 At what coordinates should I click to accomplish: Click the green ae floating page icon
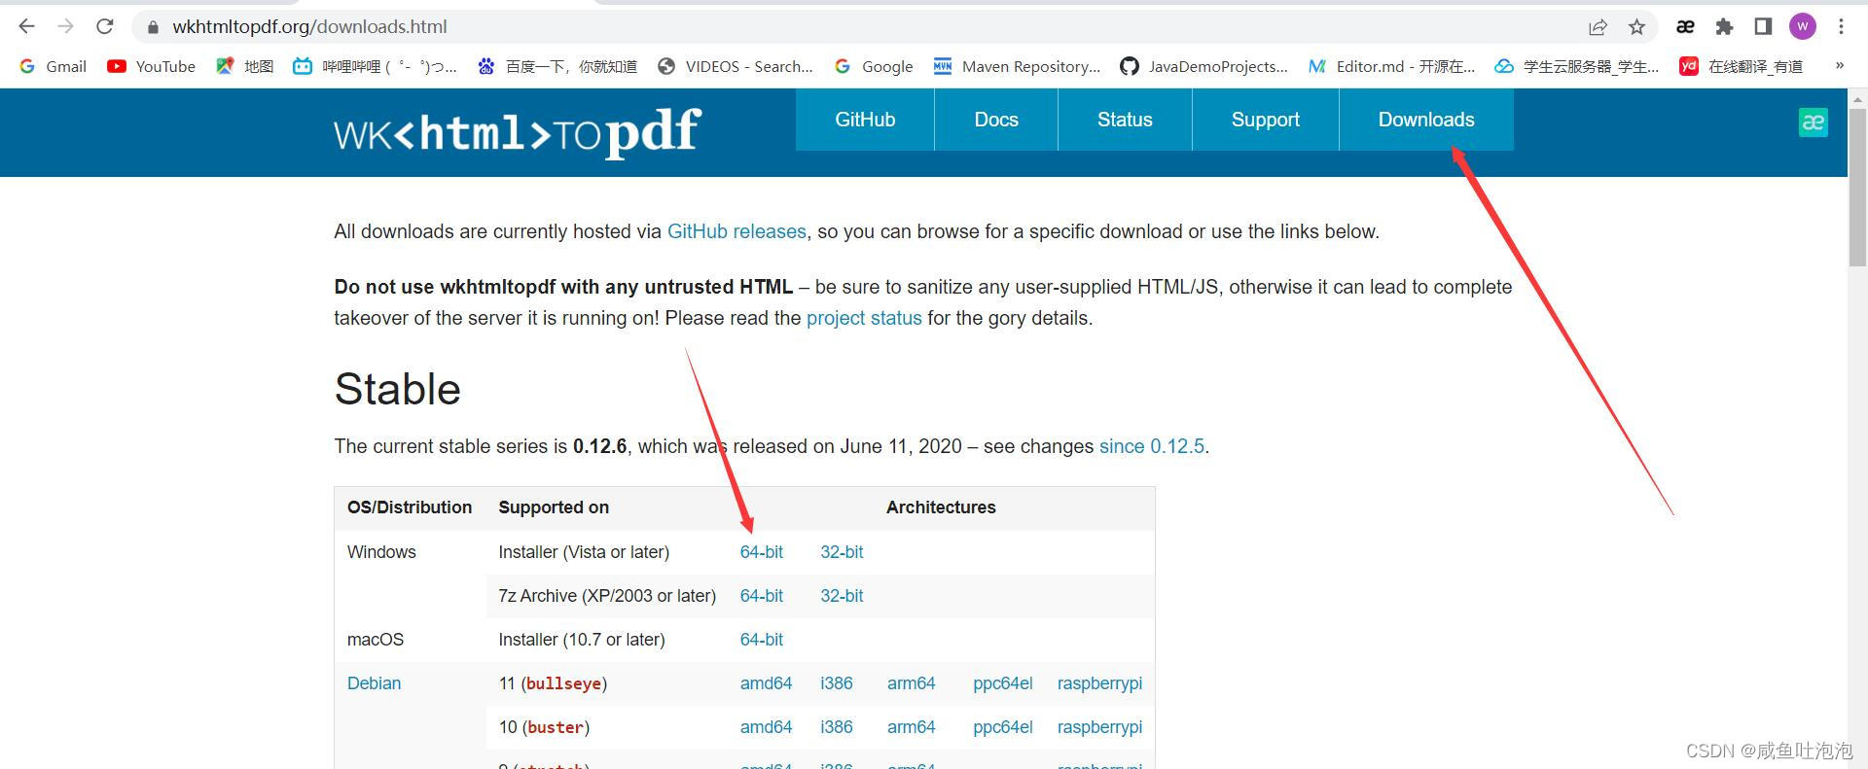click(1813, 122)
